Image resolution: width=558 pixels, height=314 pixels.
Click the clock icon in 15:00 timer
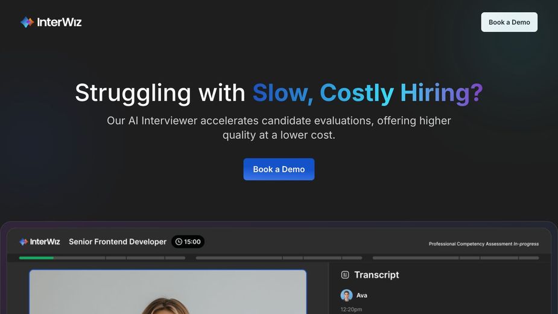pos(179,242)
